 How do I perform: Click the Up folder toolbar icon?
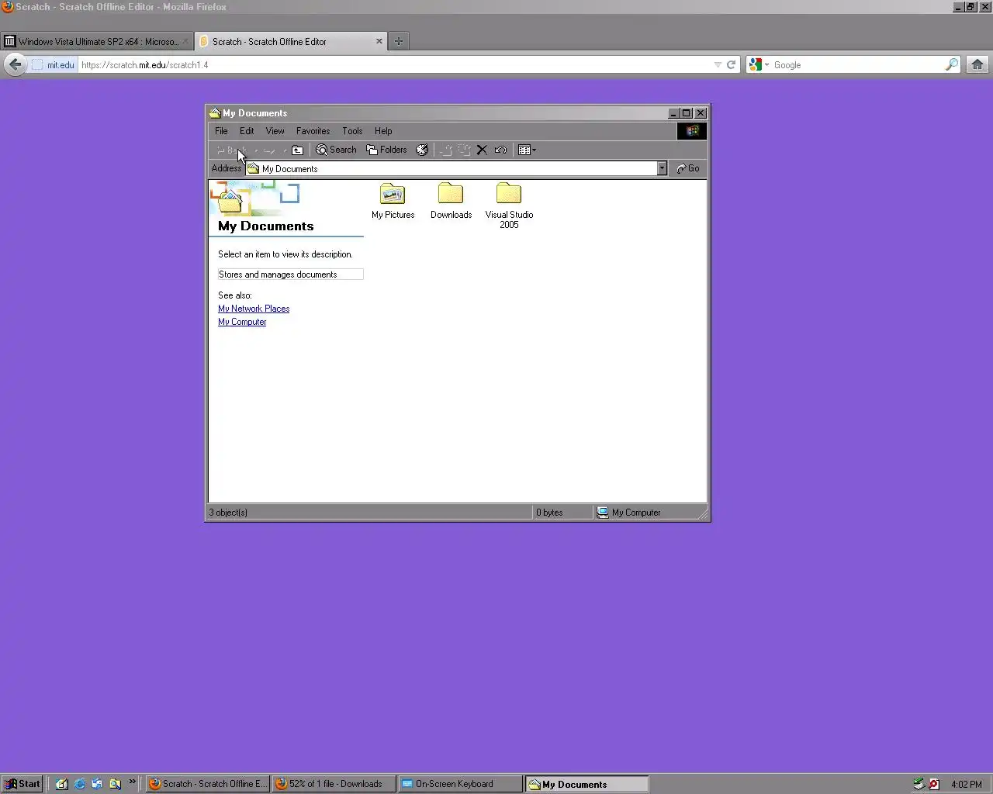[x=297, y=150]
